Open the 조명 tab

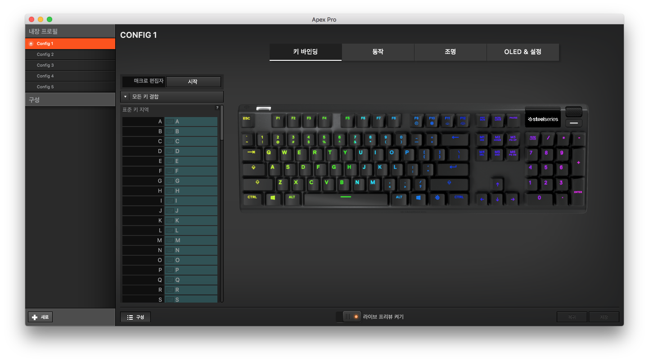tap(451, 52)
